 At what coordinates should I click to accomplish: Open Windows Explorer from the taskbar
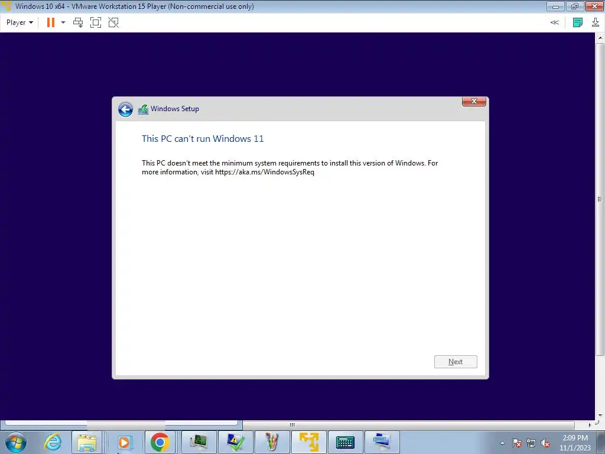[x=87, y=442]
